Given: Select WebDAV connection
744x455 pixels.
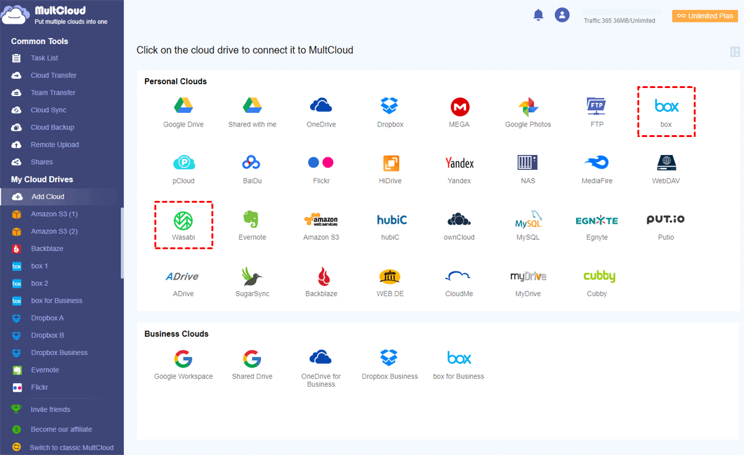Looking at the screenshot, I should (666, 169).
